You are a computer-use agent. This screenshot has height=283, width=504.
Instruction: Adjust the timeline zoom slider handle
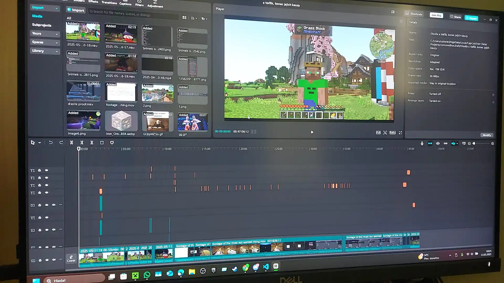[474, 144]
